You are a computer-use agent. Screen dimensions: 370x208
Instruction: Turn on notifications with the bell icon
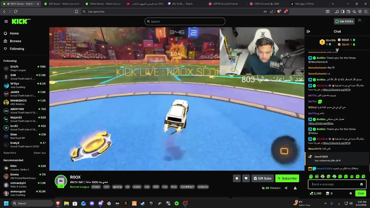237,179
